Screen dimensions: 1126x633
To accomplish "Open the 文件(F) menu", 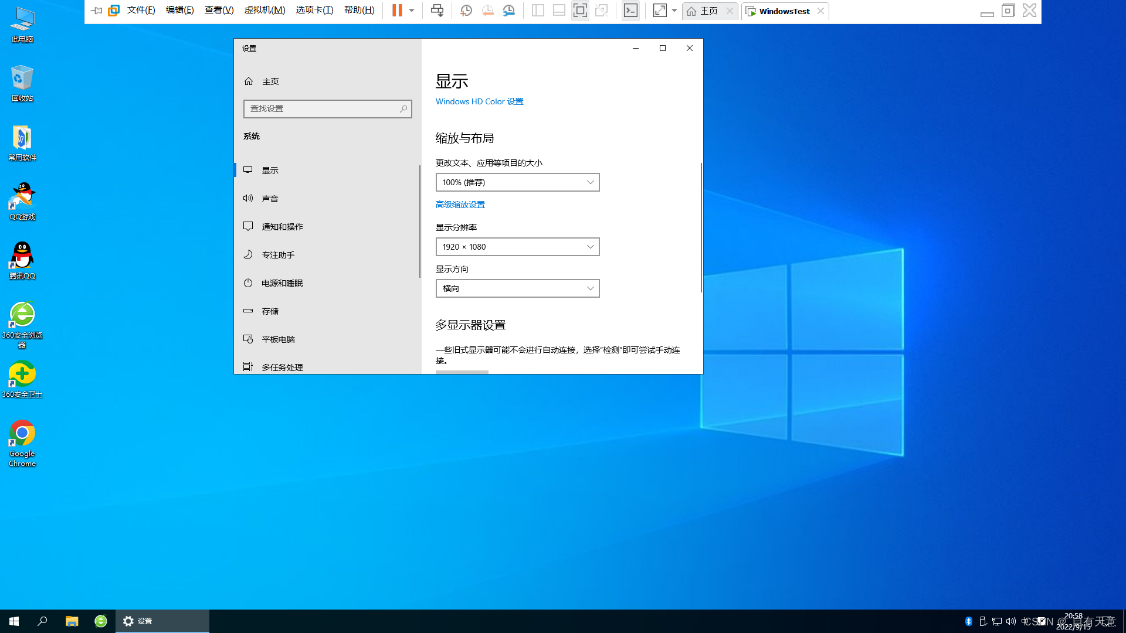I will point(141,11).
